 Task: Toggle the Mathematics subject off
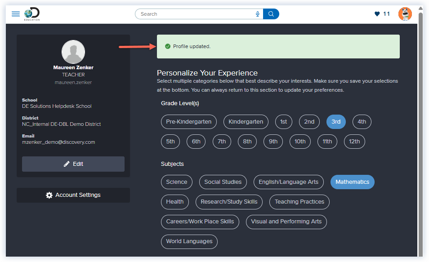click(x=352, y=182)
